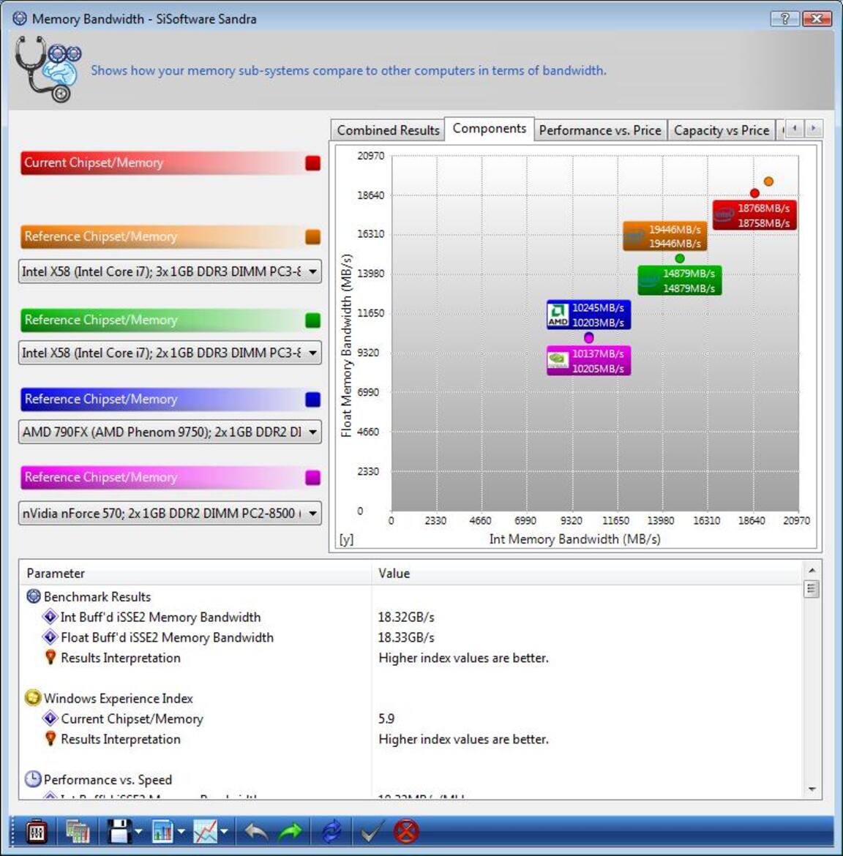Click the Parameter column header
Viewport: 843px width, 856px height.
coord(195,573)
